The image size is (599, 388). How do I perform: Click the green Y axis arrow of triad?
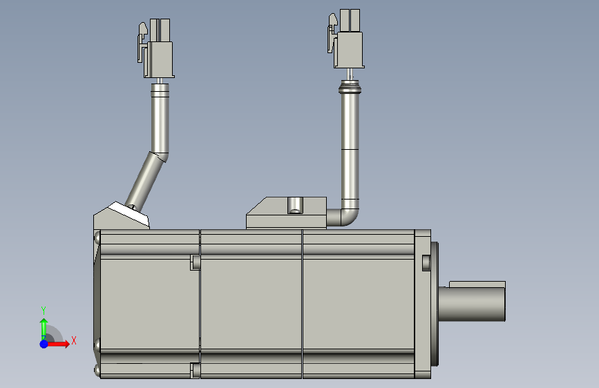44,329
